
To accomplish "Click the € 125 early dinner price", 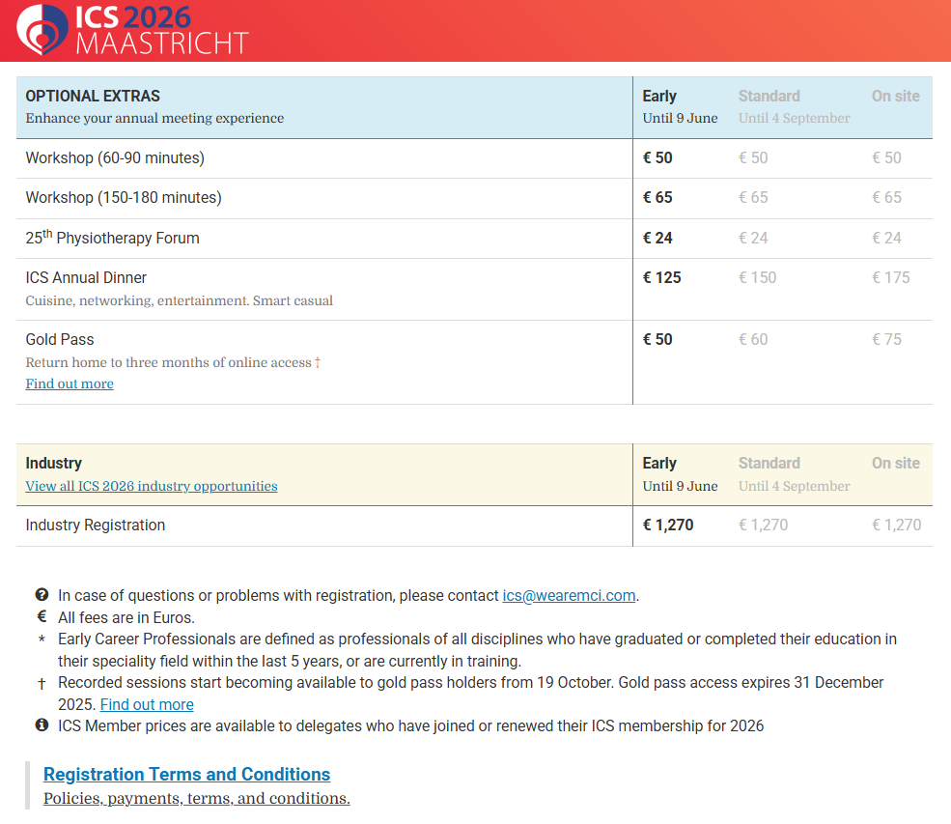I will pyautogui.click(x=662, y=277).
